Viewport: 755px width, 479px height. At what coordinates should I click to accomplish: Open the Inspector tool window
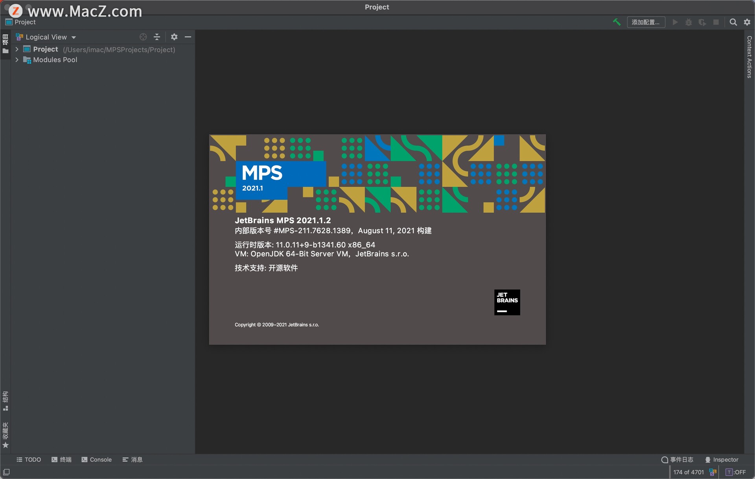pyautogui.click(x=722, y=460)
